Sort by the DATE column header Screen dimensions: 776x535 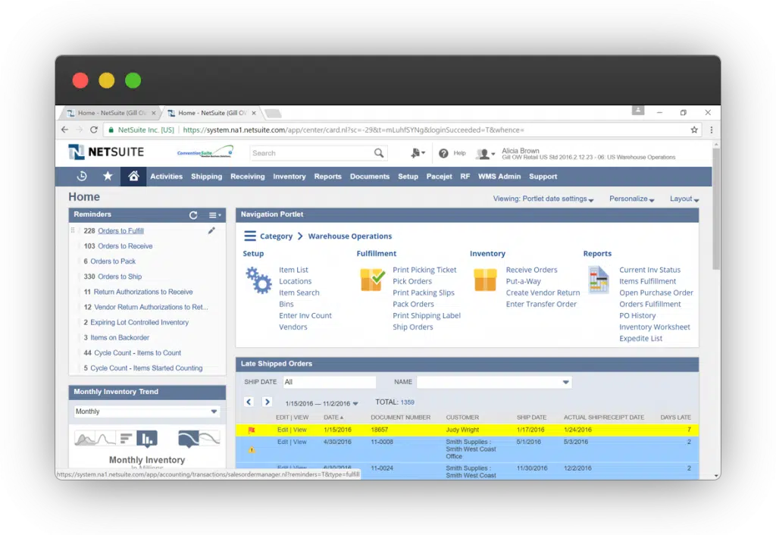(x=333, y=418)
